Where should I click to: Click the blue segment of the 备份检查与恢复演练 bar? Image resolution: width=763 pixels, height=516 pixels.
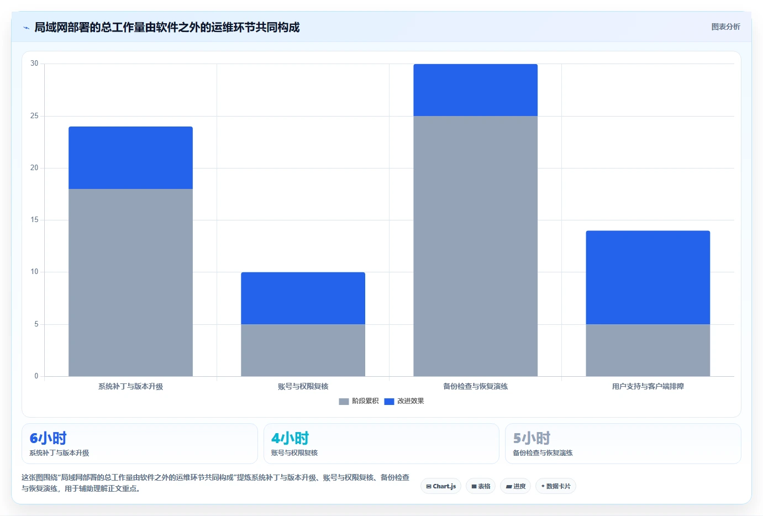point(475,90)
